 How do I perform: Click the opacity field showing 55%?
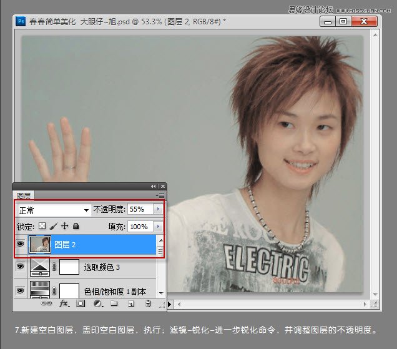pyautogui.click(x=140, y=209)
